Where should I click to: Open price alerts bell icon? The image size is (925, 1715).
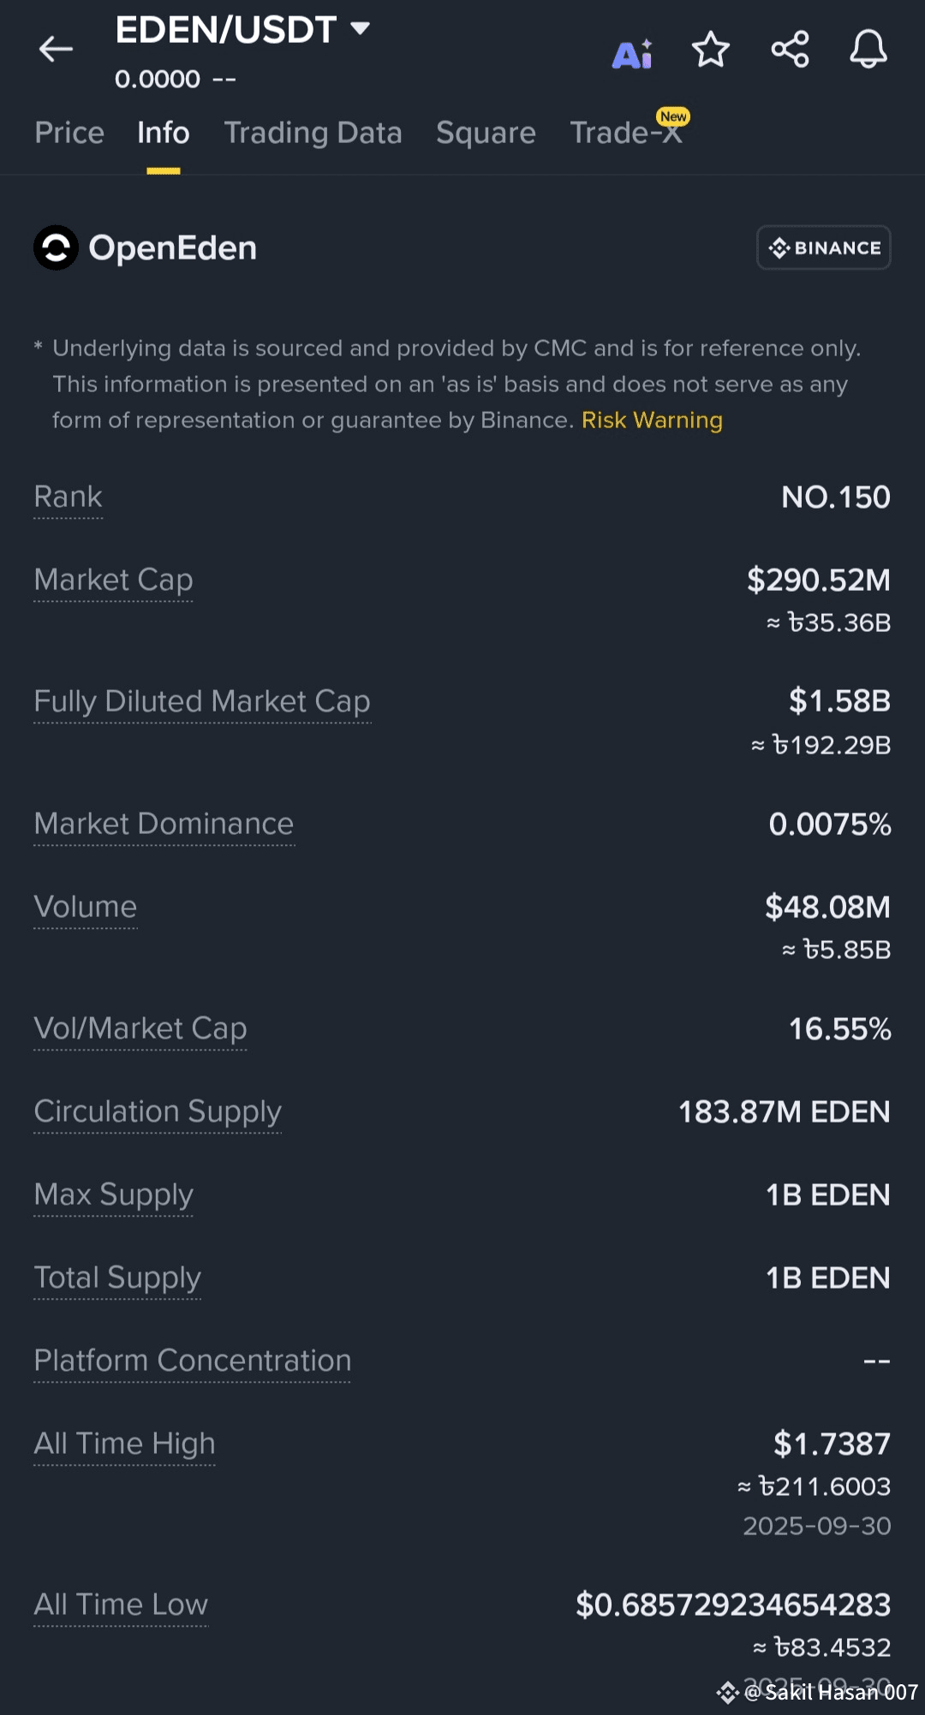point(868,50)
